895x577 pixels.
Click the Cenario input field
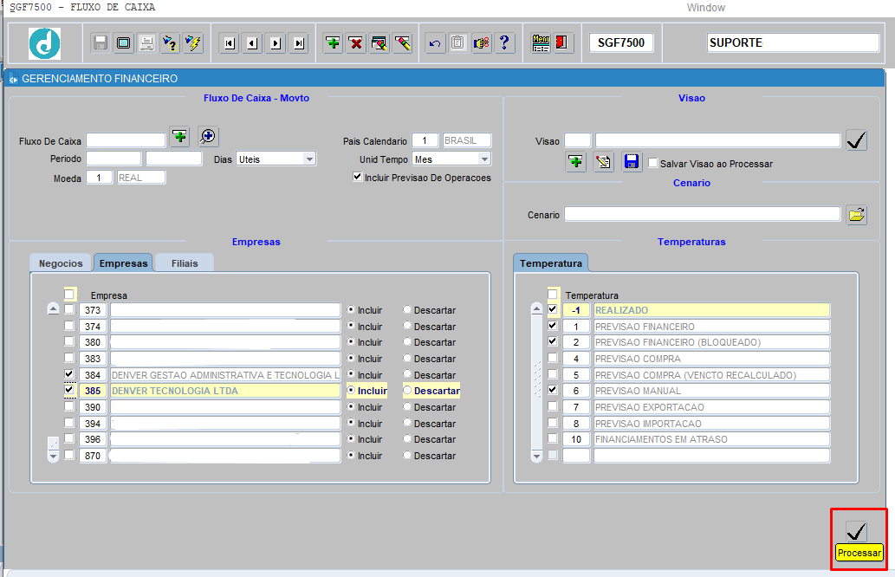pos(703,214)
